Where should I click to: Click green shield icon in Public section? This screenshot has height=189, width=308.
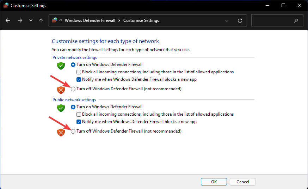(61, 108)
